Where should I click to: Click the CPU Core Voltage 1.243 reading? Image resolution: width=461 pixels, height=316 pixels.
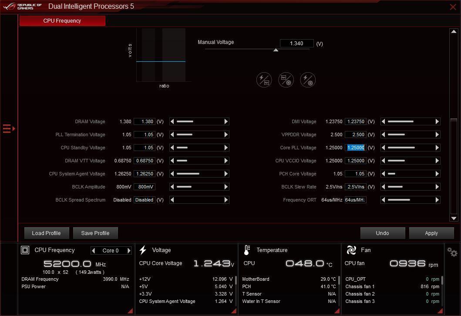(x=214, y=263)
